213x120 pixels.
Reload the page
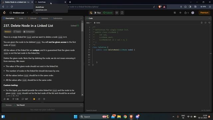coord(12,7)
